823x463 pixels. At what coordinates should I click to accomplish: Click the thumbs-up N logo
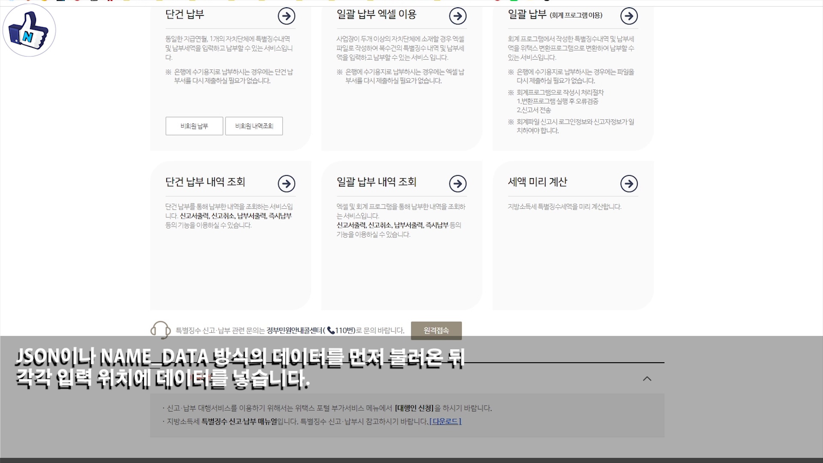click(x=29, y=30)
